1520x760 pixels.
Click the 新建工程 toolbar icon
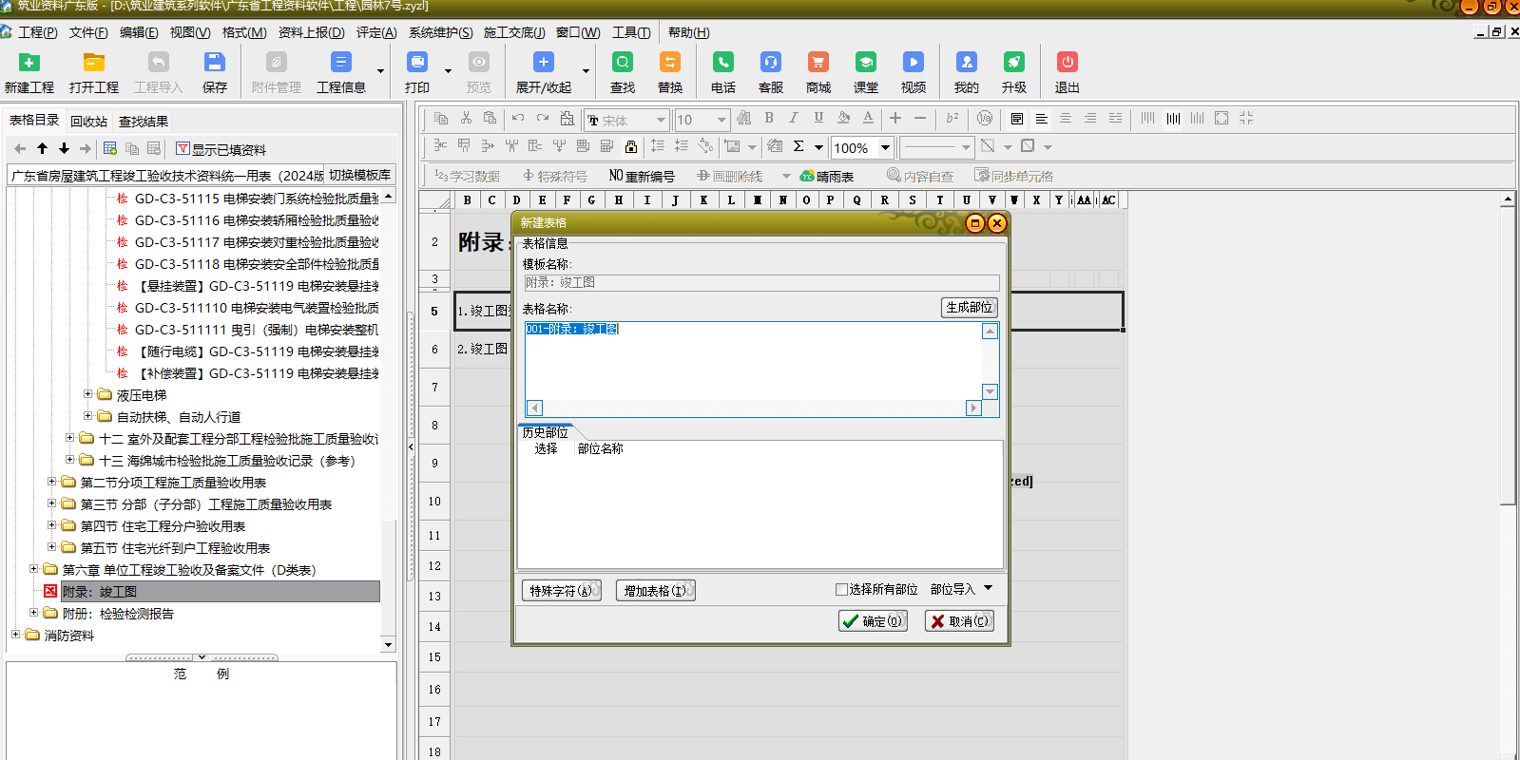29,64
